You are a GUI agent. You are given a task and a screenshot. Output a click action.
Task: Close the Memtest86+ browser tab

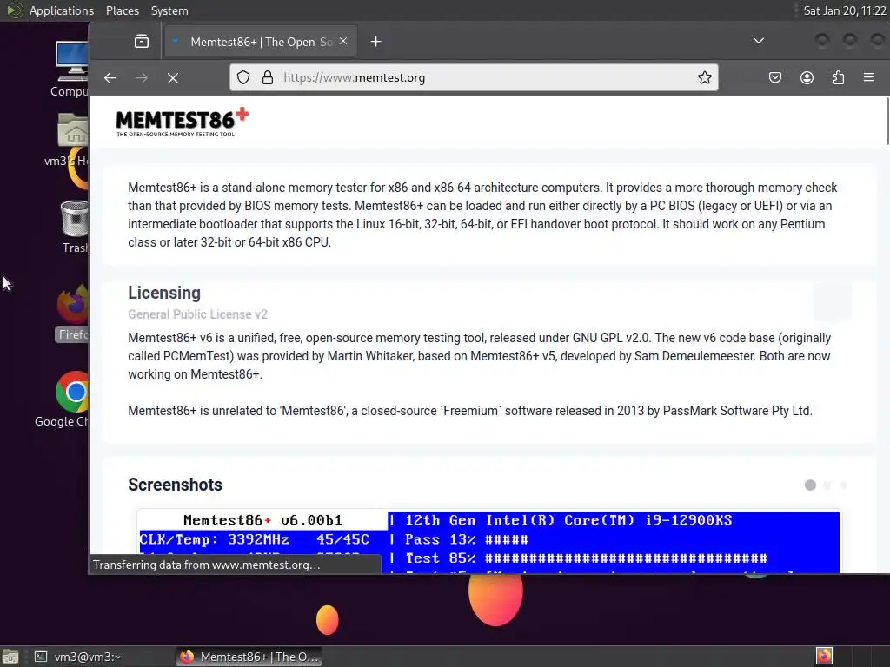[343, 42]
